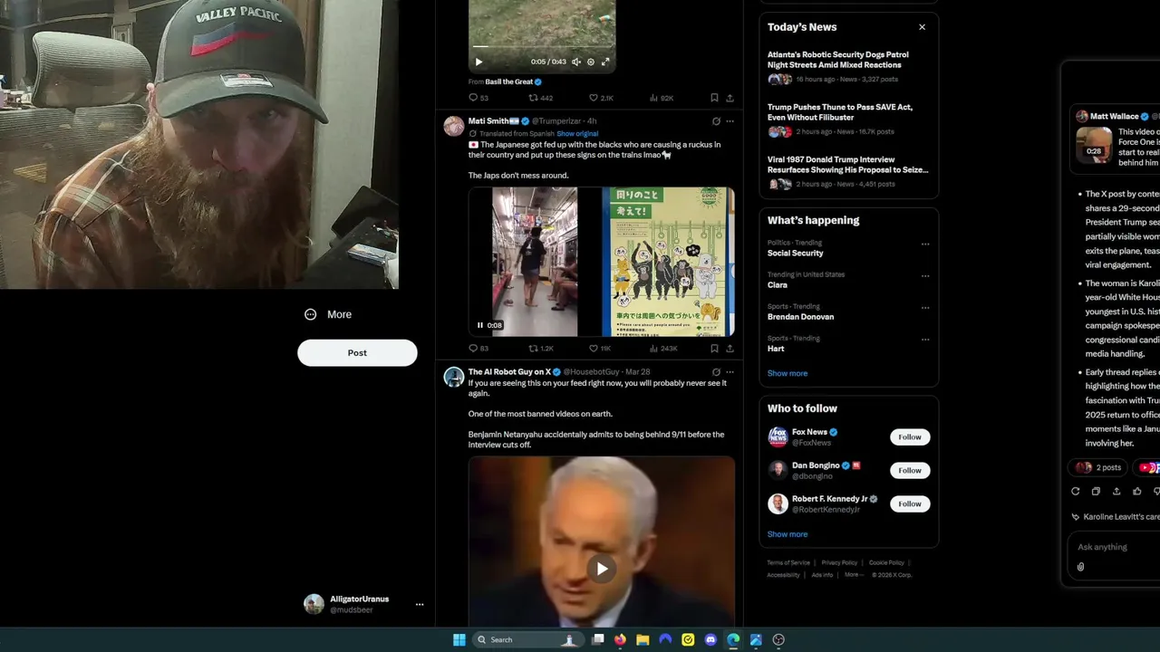Click the Post button
Image resolution: width=1160 pixels, height=652 pixels.
[357, 352]
